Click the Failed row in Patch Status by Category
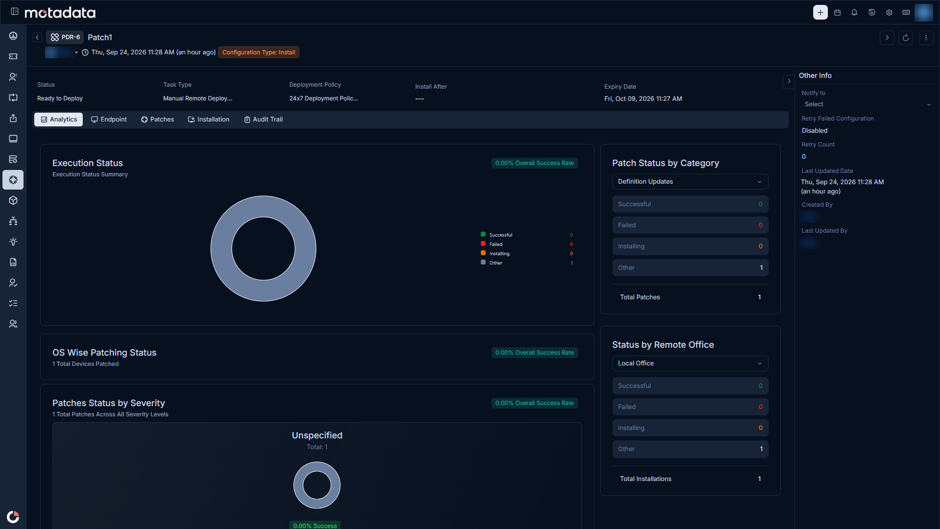 click(690, 225)
